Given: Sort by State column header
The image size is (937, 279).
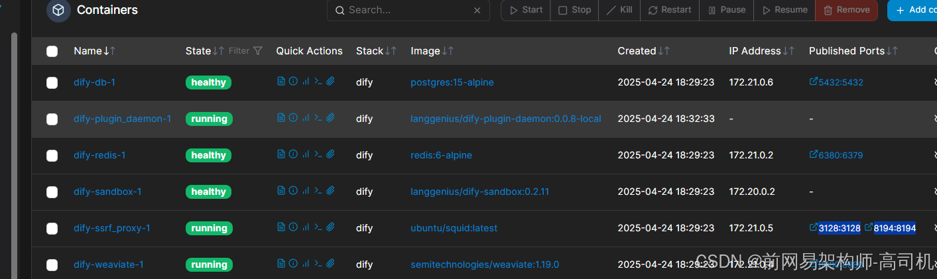Looking at the screenshot, I should click(x=206, y=51).
